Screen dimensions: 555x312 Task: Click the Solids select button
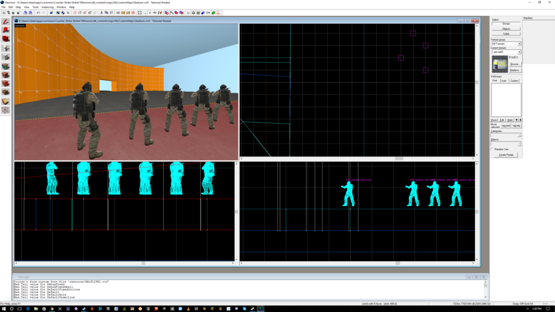coord(506,34)
